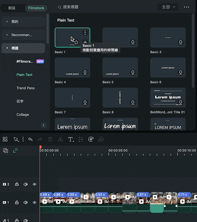Click the scissors split tool
The image size is (197, 222).
(60, 139)
